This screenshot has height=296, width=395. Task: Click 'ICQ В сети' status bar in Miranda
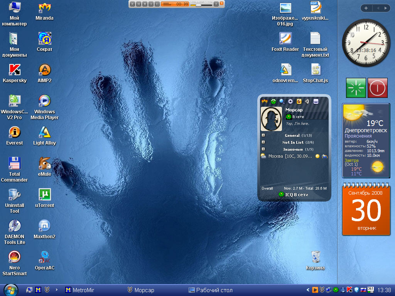[294, 195]
